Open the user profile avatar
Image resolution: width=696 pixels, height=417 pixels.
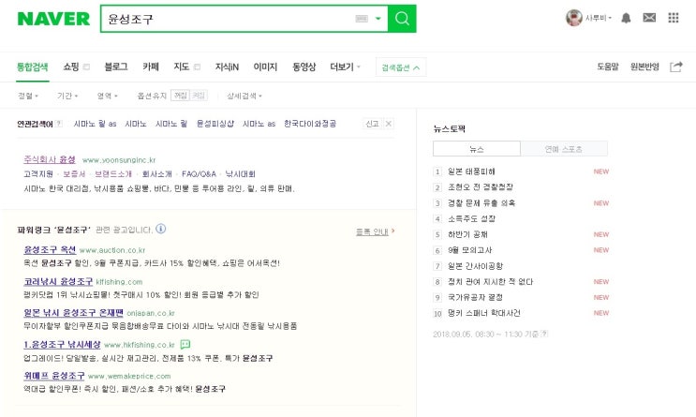point(573,18)
